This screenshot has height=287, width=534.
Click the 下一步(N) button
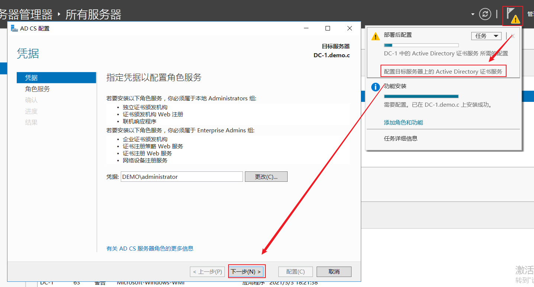coord(247,272)
